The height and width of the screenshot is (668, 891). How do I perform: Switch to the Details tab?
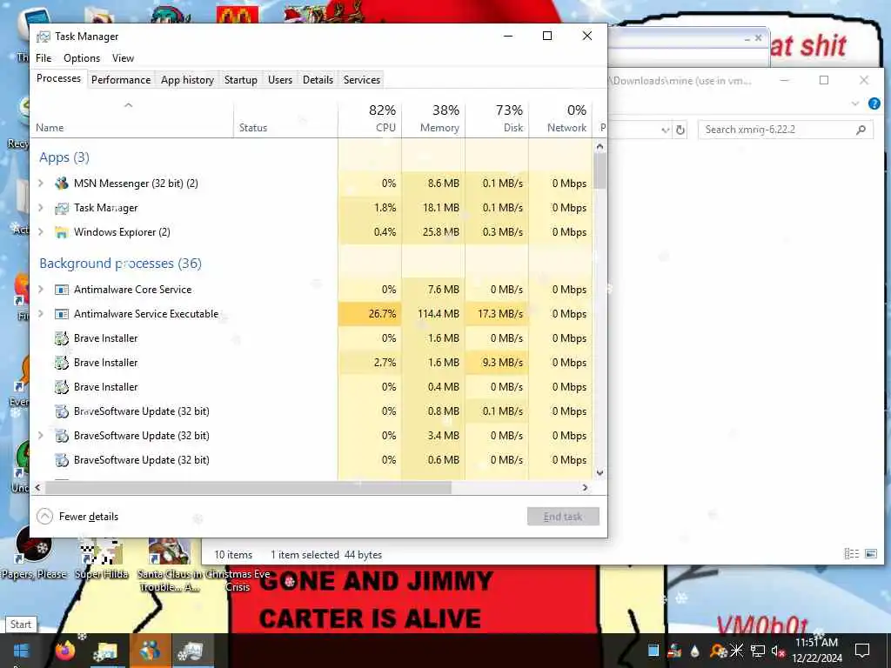318,79
